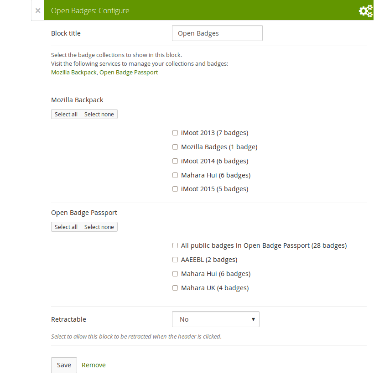
Task: Check the iMoot 2015 collection
Action: click(175, 189)
